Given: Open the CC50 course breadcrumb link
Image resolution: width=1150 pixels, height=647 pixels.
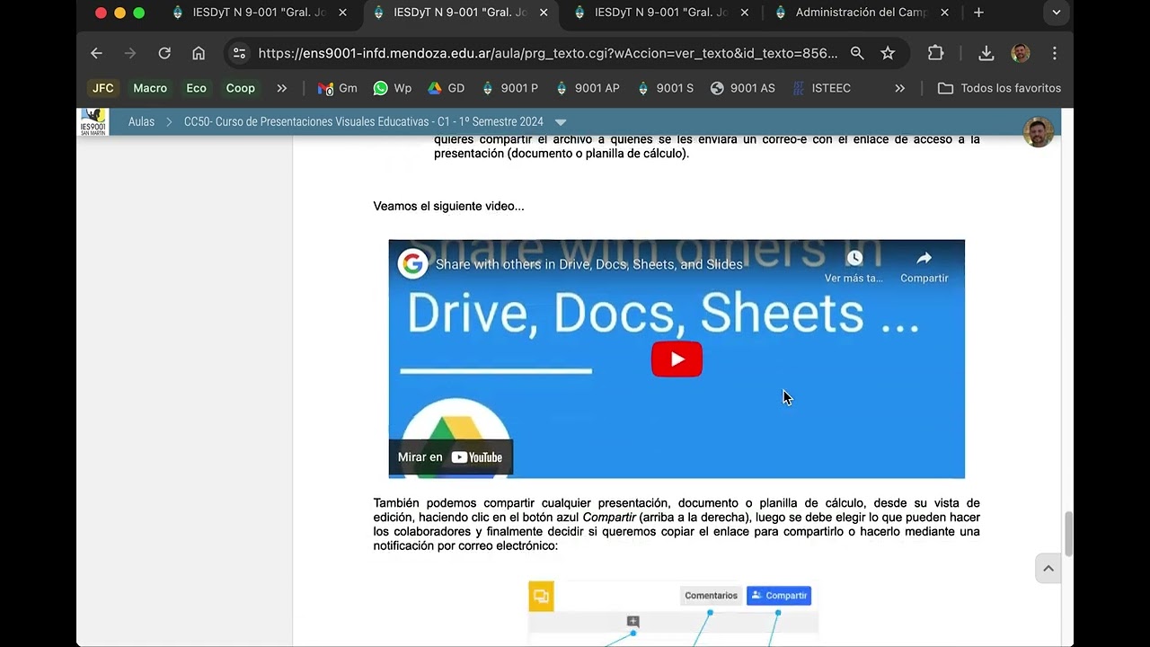Looking at the screenshot, I should [364, 121].
